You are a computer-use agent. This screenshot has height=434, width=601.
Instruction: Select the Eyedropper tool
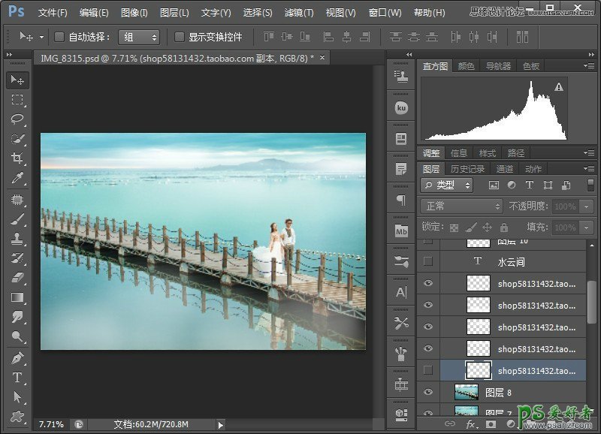17,178
